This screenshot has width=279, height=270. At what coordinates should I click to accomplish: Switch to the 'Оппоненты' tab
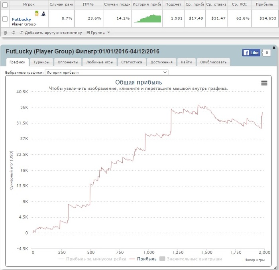point(68,62)
